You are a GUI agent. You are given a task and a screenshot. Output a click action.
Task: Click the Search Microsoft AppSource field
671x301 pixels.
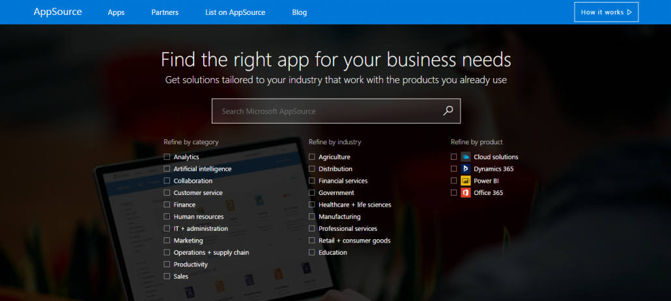336,111
